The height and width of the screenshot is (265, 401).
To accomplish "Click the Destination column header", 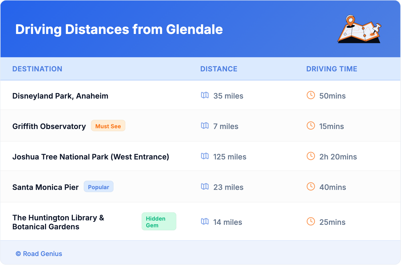I will tap(37, 69).
